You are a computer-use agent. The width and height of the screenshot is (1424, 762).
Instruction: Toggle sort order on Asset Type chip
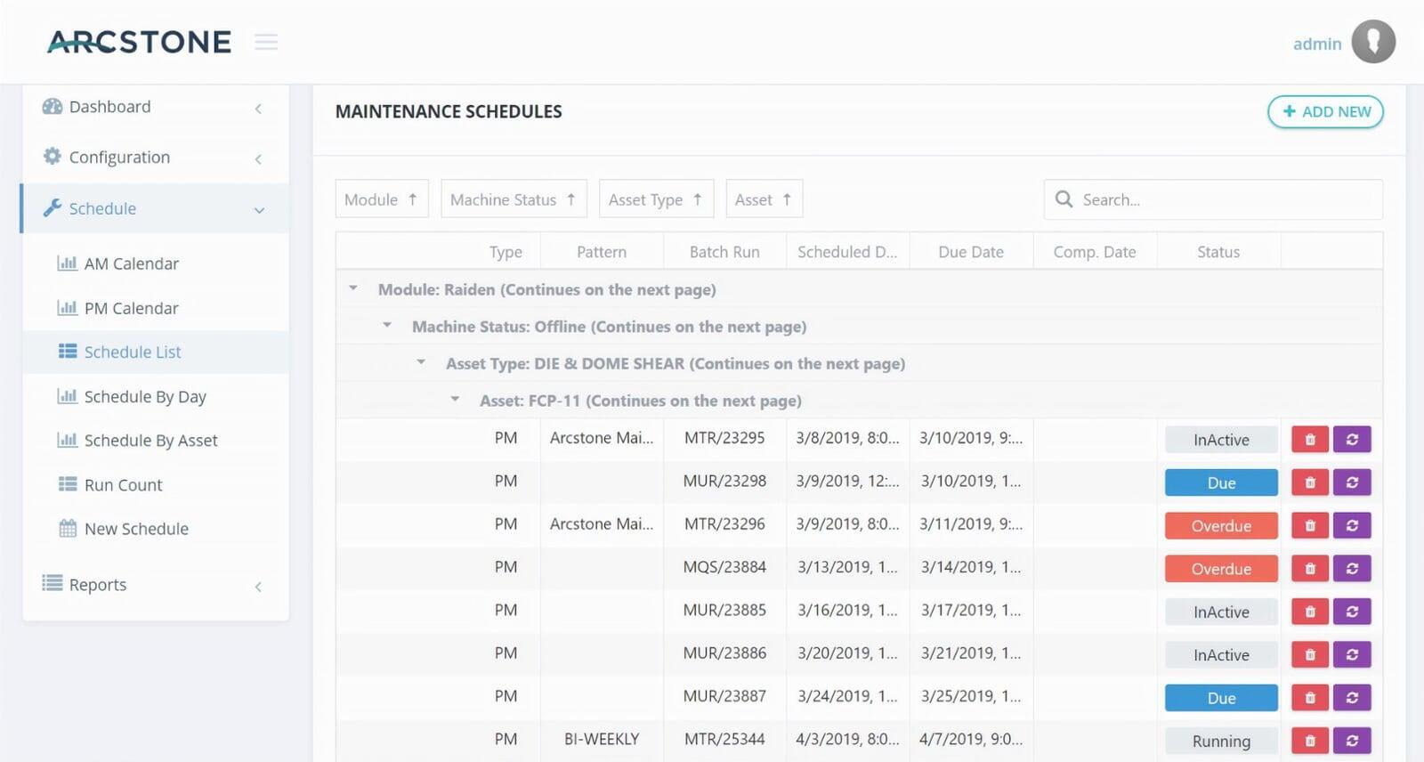(x=698, y=199)
